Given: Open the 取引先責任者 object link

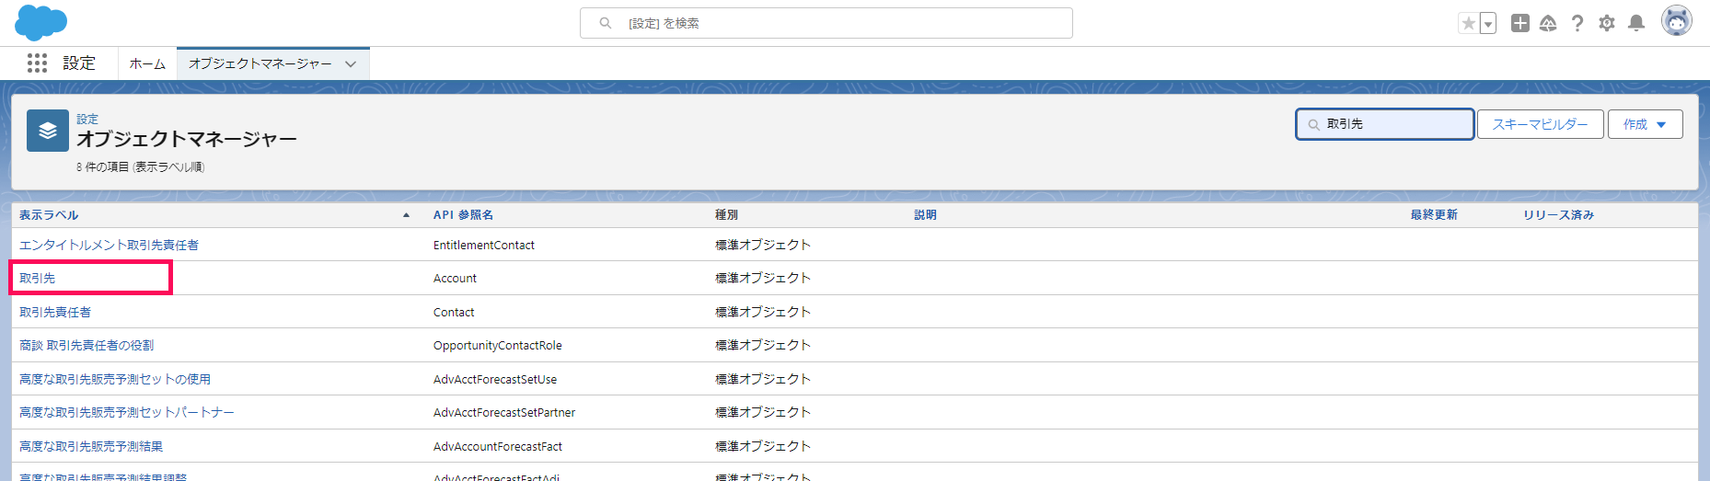Looking at the screenshot, I should (55, 312).
